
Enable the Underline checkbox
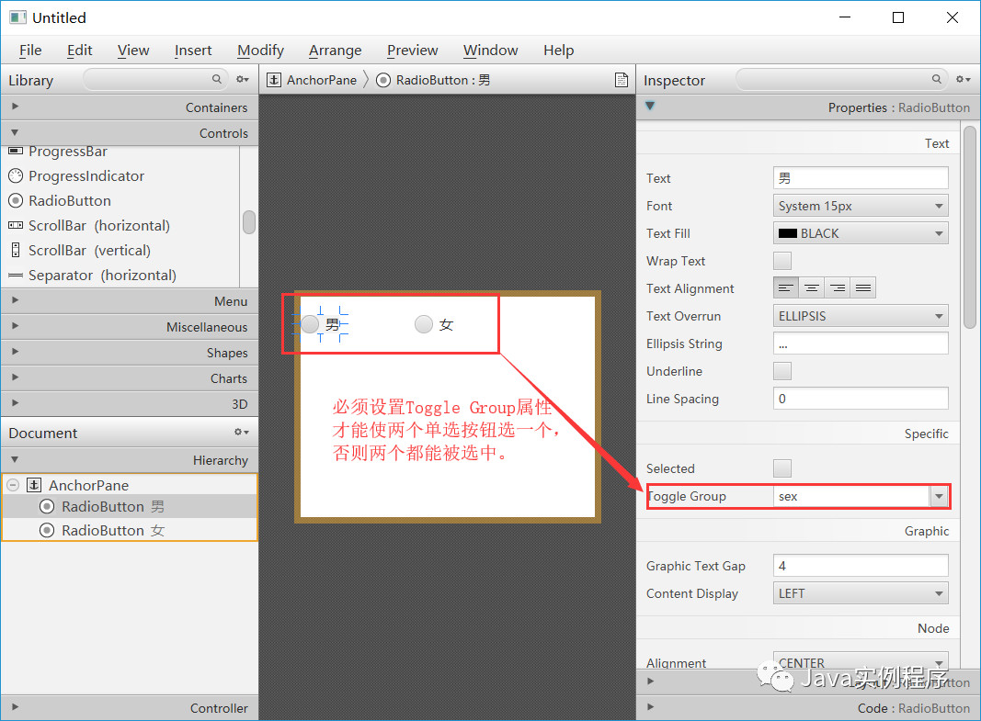[x=781, y=371]
